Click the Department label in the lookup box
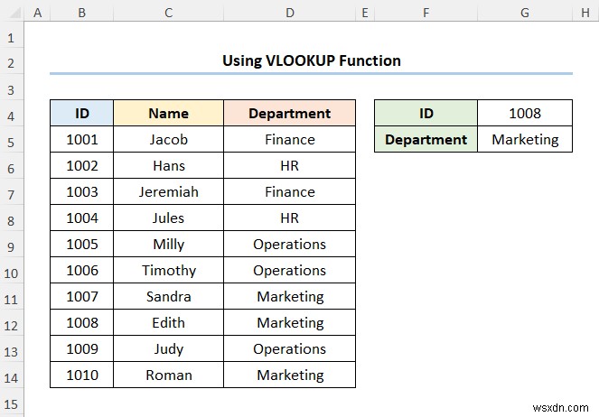 point(426,139)
